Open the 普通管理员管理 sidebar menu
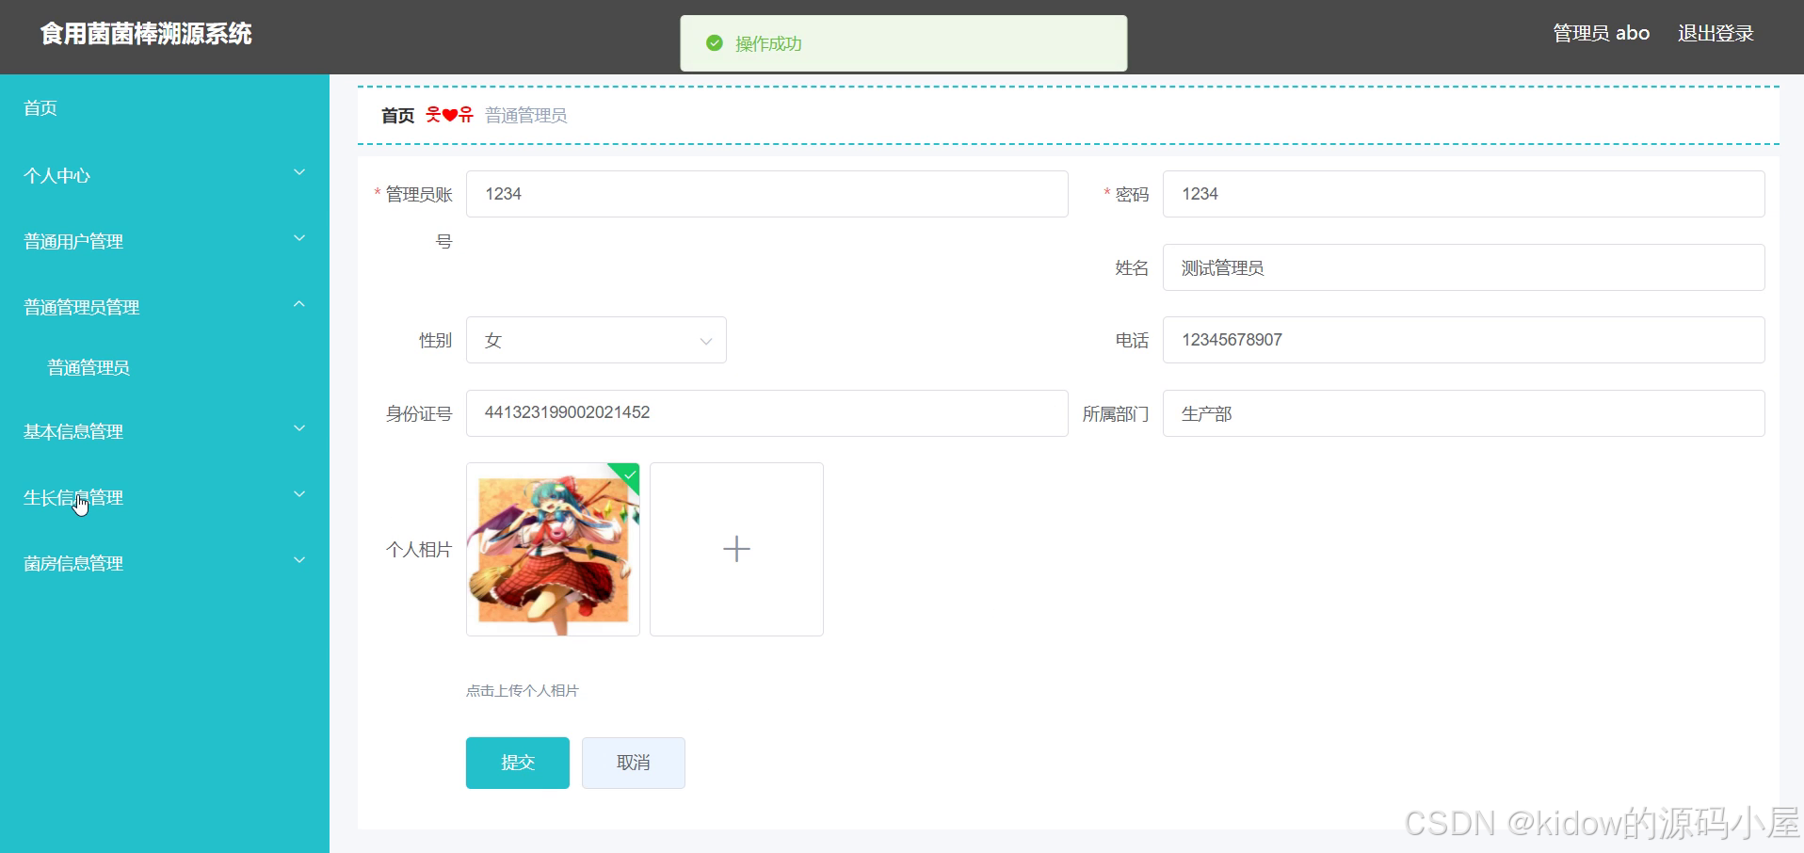The width and height of the screenshot is (1804, 853). click(x=165, y=307)
